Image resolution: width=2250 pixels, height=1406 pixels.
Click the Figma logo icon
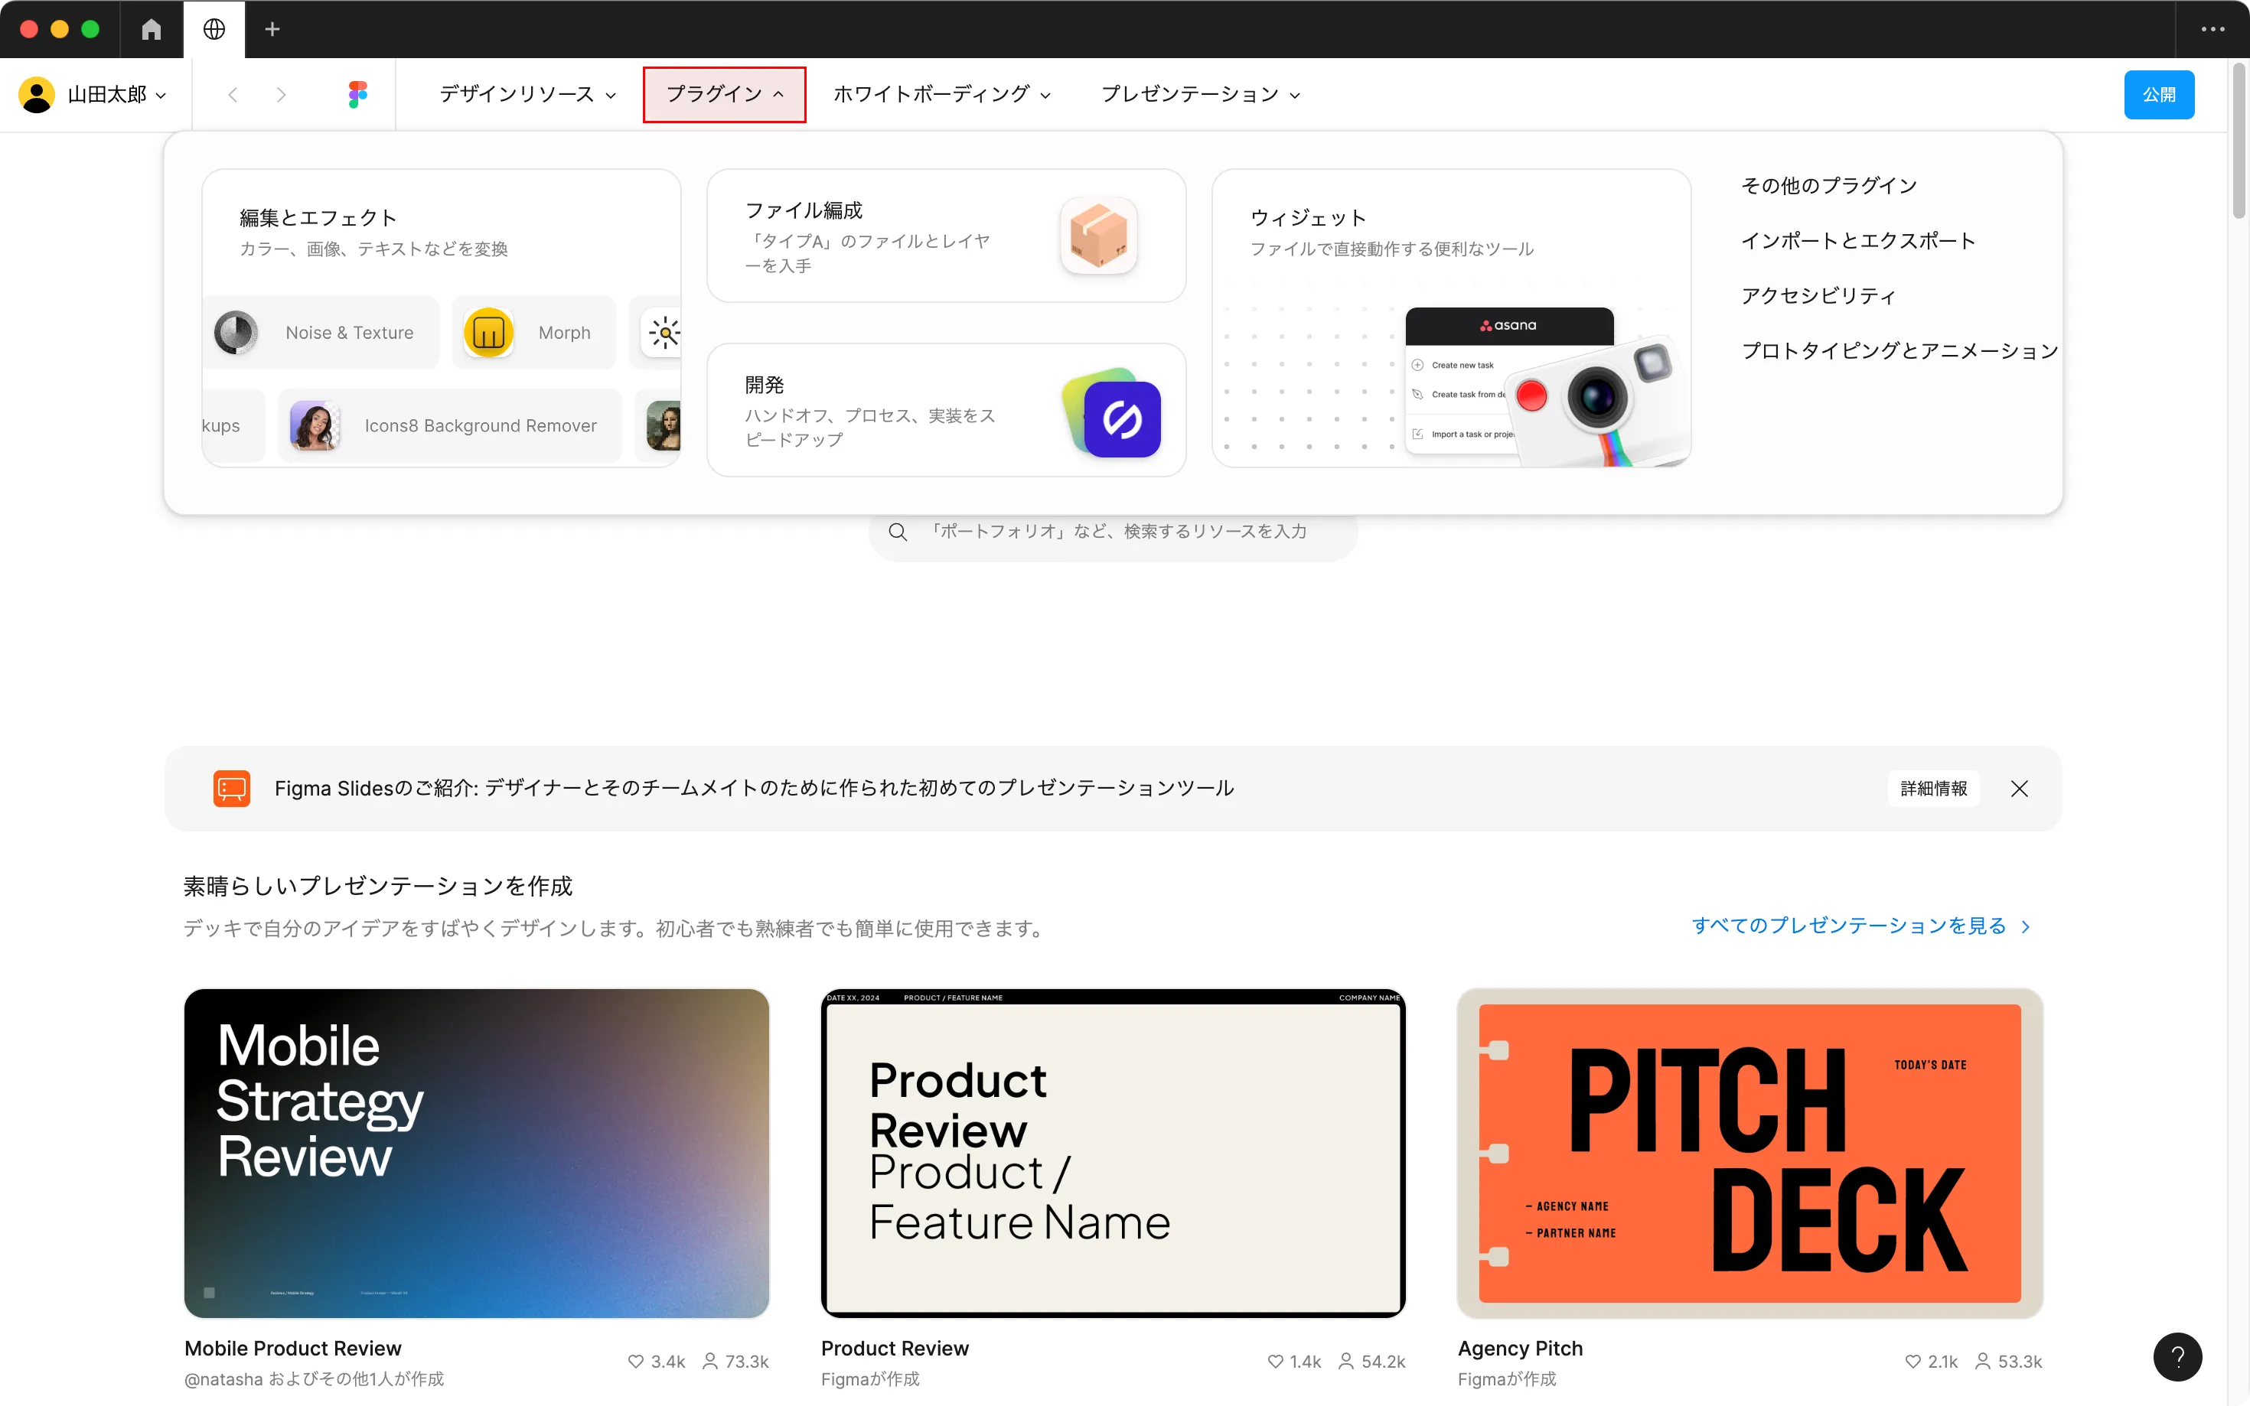click(357, 94)
